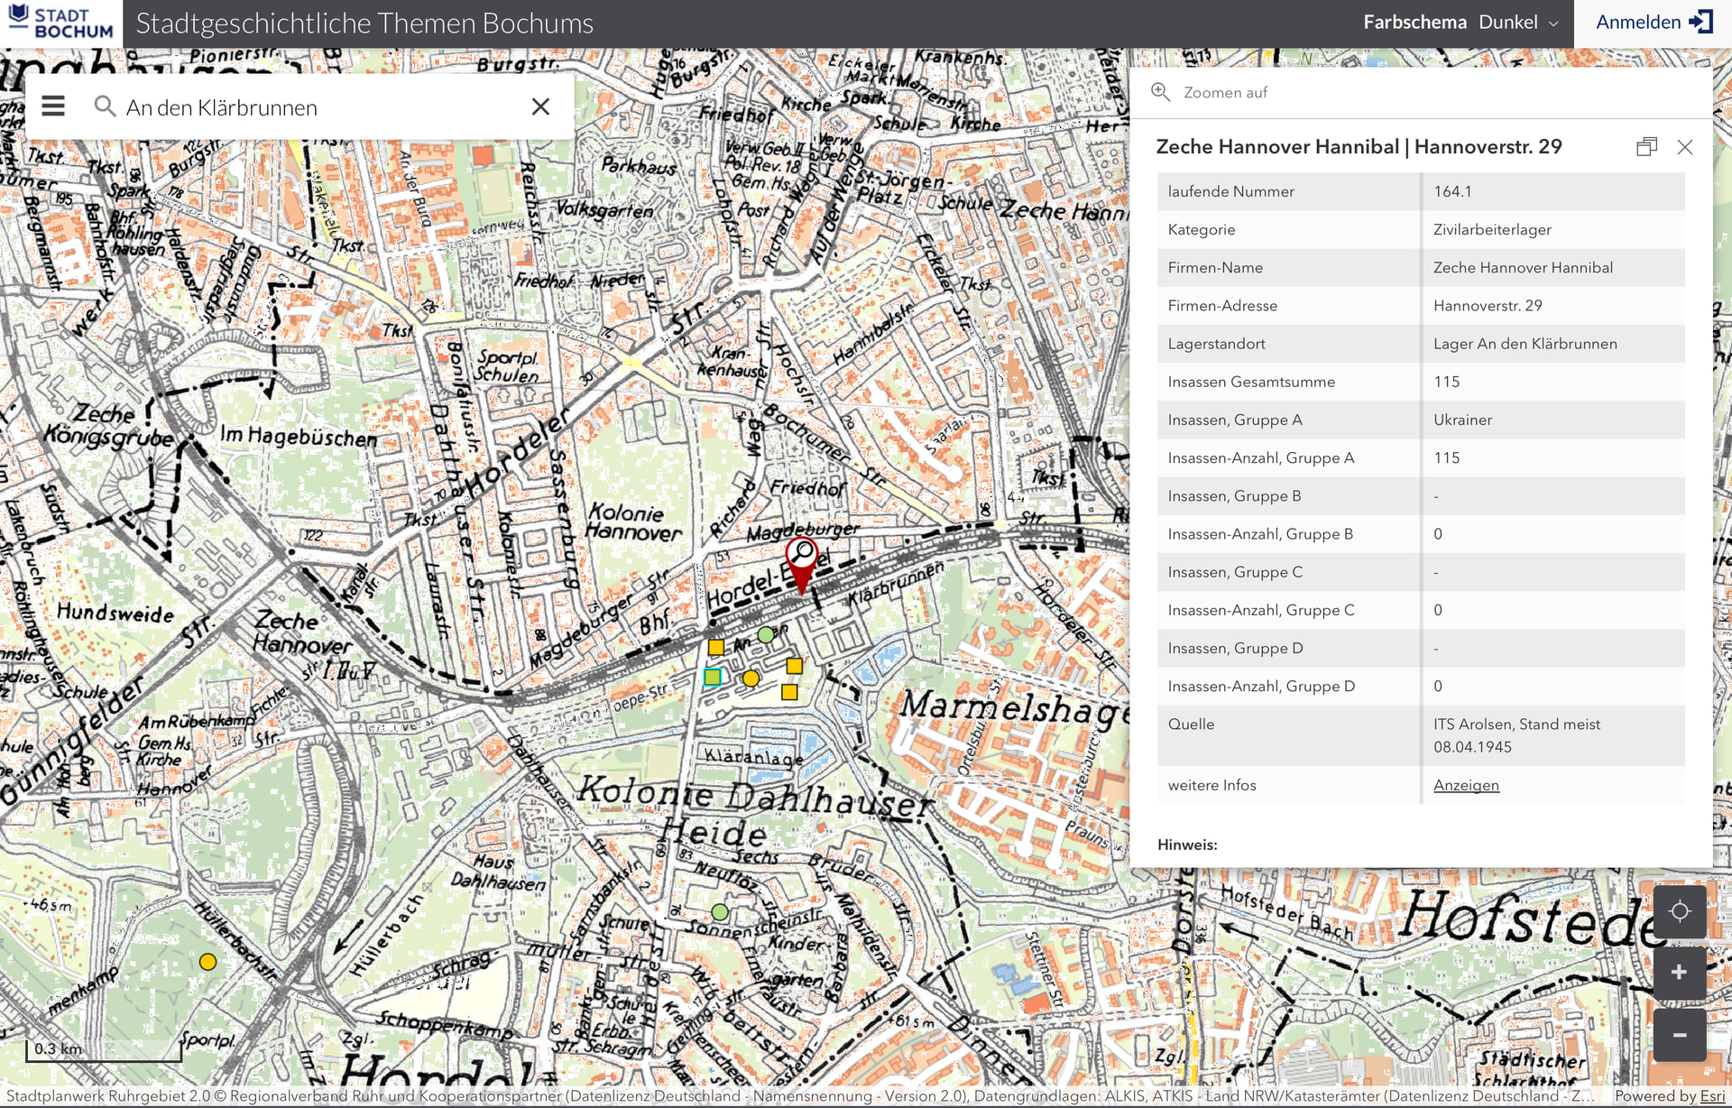Screen dimensions: 1732x1108
Task: Open the Anzeigen link for weitere Infos
Action: pyautogui.click(x=1466, y=785)
